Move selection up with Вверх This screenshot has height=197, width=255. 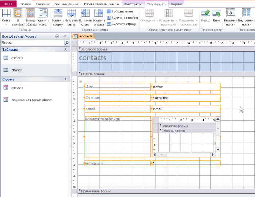click(x=205, y=16)
